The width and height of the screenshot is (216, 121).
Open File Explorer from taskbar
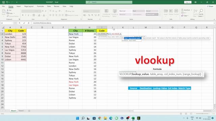point(105,118)
